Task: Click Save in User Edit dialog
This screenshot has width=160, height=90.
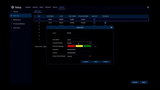Action: (95, 62)
